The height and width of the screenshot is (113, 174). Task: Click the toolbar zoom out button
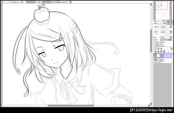point(30,2)
